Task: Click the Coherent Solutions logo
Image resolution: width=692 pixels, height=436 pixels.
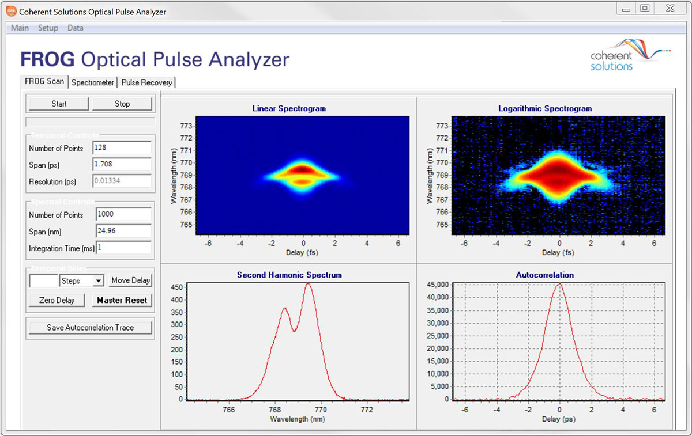Action: [630, 55]
